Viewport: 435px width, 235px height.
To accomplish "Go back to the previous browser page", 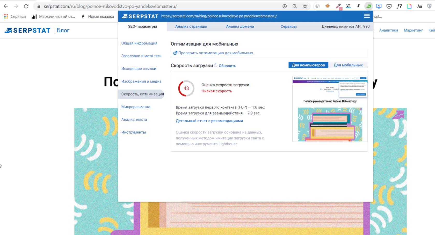I will pos(6,6).
